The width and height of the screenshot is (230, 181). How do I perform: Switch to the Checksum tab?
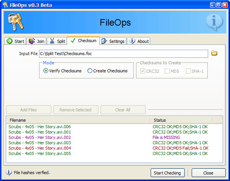[x=83, y=41]
